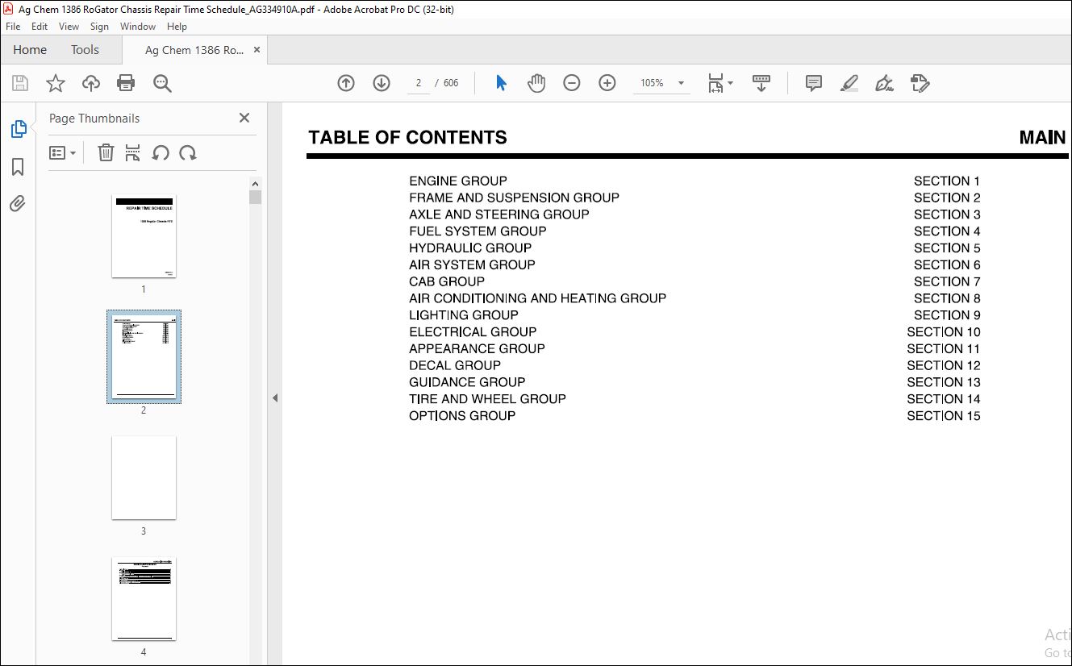
Task: Click APPEARANCE GROUP entry
Action: 477,349
